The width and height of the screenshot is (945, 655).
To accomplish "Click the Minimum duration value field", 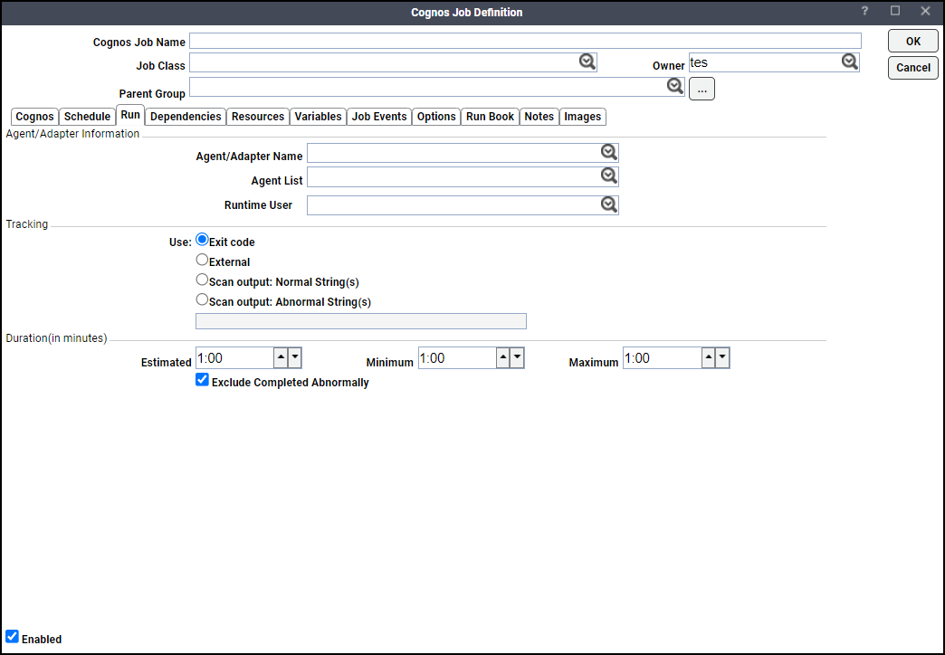I will [x=457, y=358].
